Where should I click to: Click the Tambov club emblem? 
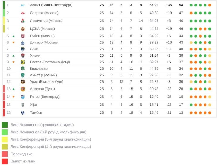point(23,113)
